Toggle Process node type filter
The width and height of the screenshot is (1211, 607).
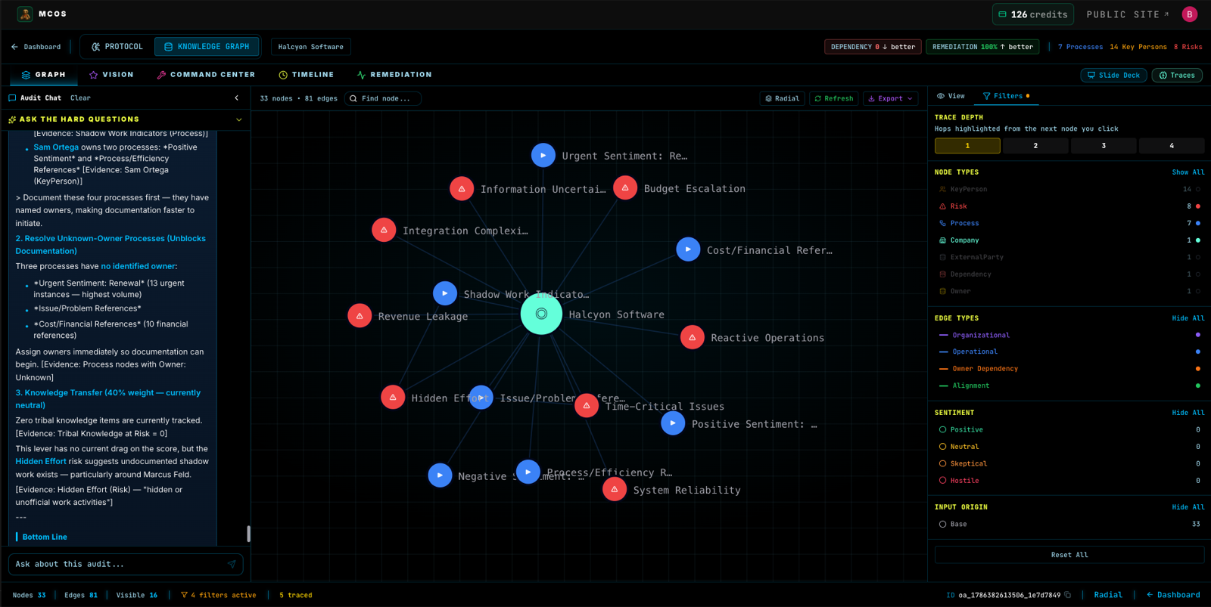click(1069, 223)
